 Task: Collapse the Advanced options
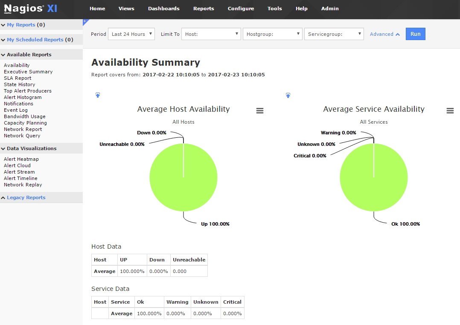(x=384, y=34)
